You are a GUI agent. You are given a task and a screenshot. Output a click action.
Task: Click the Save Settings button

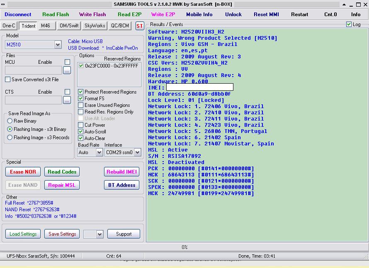click(62, 234)
